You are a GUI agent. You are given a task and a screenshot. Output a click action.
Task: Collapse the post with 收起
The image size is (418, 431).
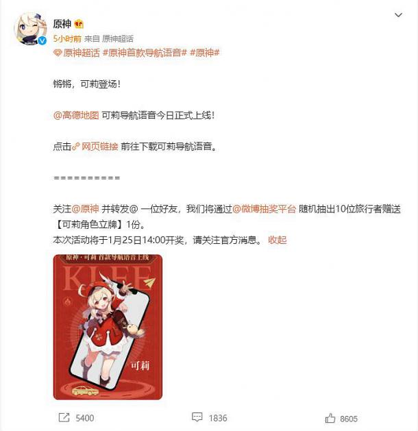coord(278,240)
